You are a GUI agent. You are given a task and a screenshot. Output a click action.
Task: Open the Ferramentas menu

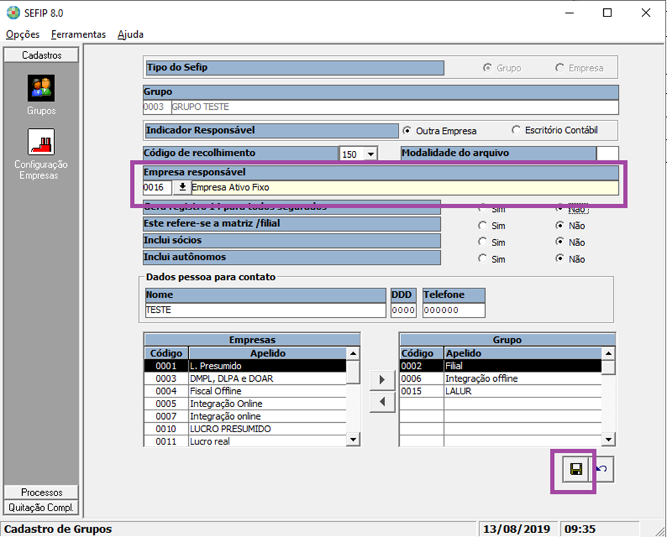pyautogui.click(x=78, y=35)
